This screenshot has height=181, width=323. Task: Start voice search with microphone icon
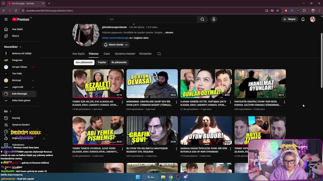214,19
